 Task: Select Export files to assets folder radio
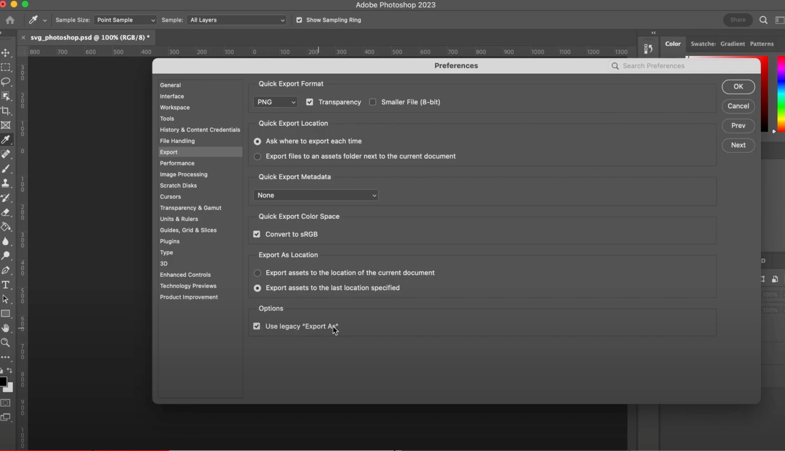tap(257, 156)
